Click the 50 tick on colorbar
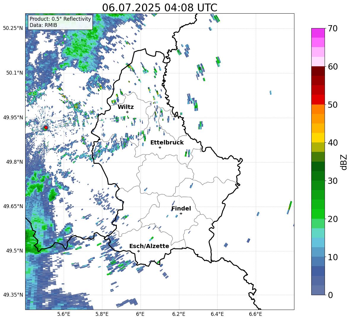The height and width of the screenshot is (320, 351). pyautogui.click(x=333, y=105)
